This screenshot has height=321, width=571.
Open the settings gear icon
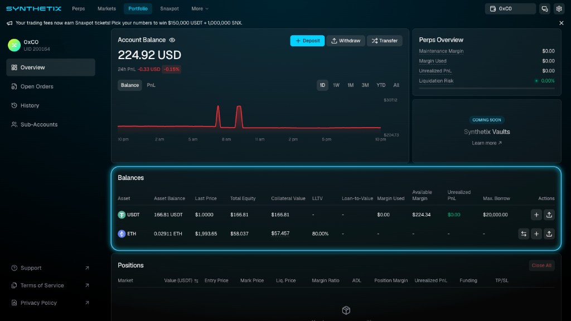coord(559,9)
